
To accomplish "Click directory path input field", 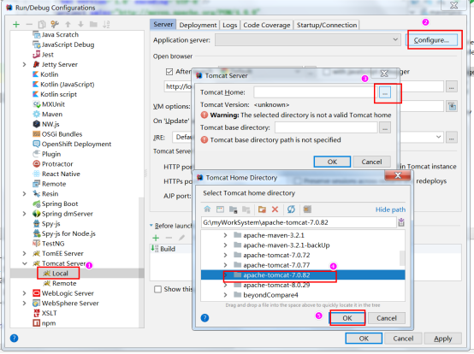I will click(x=299, y=222).
